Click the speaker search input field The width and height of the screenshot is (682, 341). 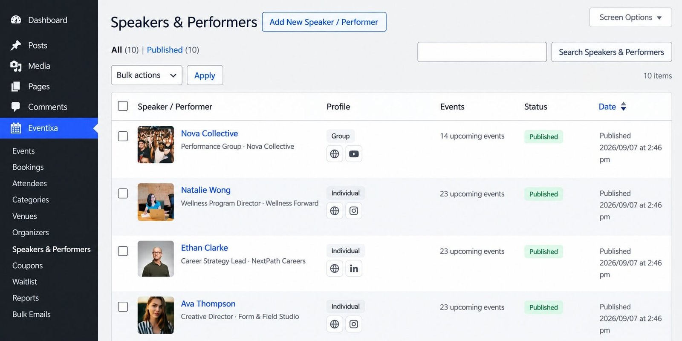click(x=482, y=52)
